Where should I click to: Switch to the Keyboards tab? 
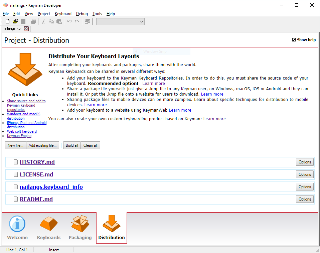coord(49,228)
